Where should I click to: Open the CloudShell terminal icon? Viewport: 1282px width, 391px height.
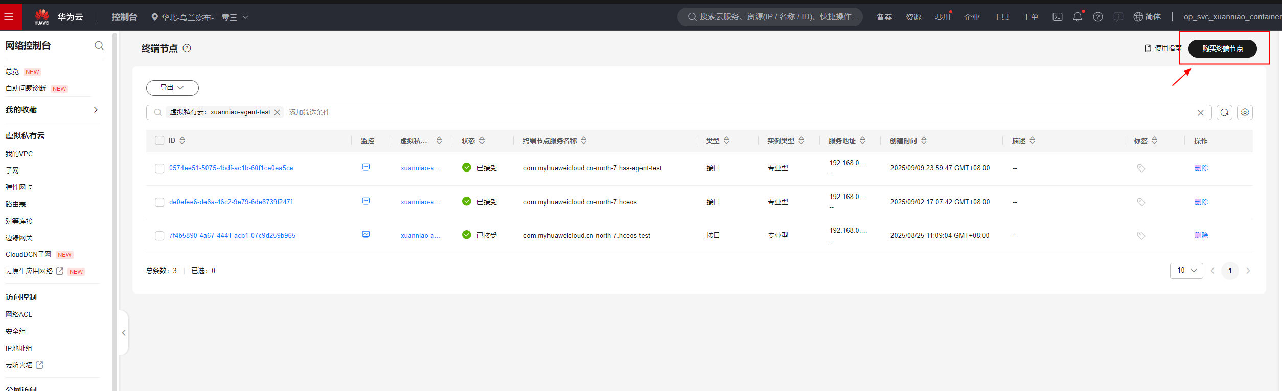[1058, 17]
